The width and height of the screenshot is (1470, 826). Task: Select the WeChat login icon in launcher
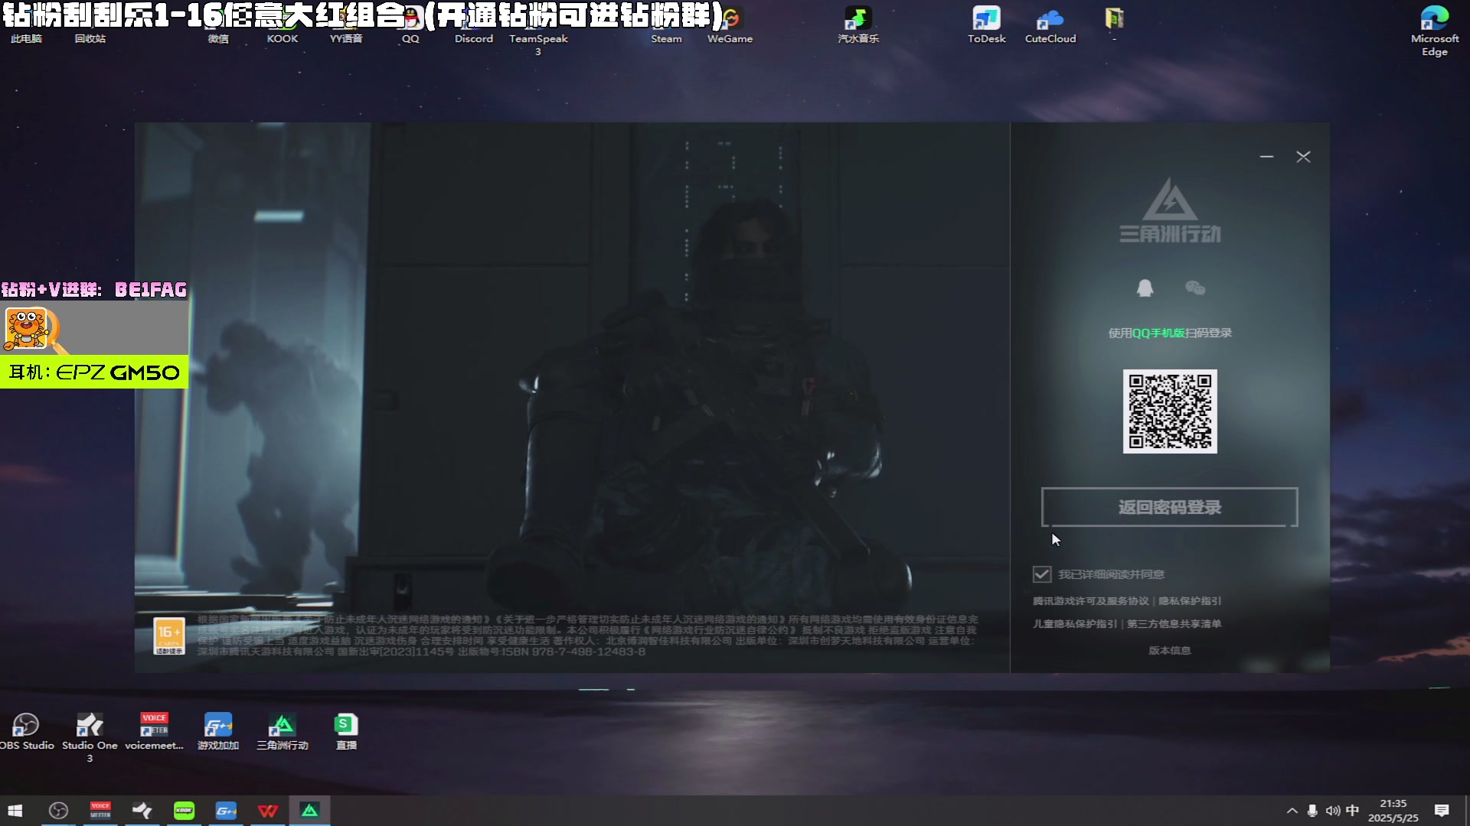1195,288
